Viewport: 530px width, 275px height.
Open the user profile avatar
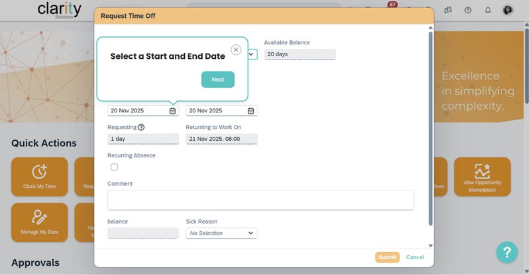click(x=508, y=10)
